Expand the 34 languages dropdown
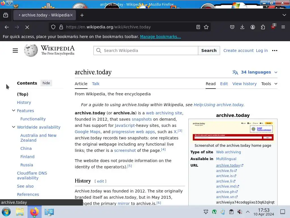This screenshot has width=290, height=218. 255,72
